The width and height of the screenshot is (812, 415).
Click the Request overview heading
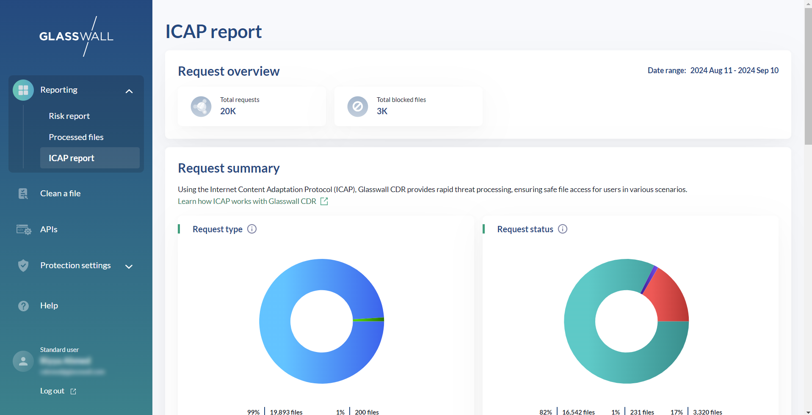[x=229, y=71]
